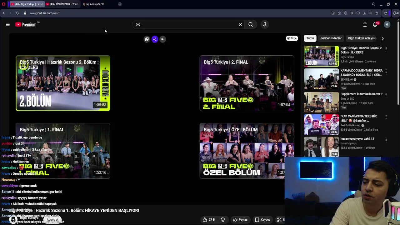Open options menu for husamyuyu yayın vakti video
This screenshot has width=400, height=225.
pos(386,139)
